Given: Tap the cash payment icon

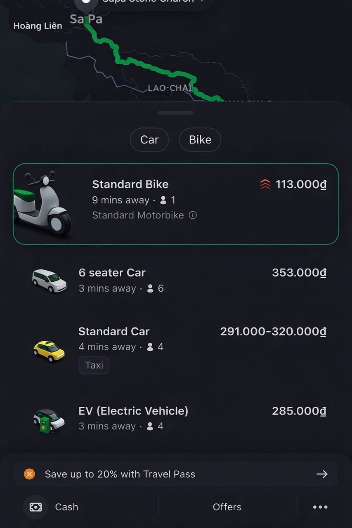Looking at the screenshot, I should click(36, 507).
